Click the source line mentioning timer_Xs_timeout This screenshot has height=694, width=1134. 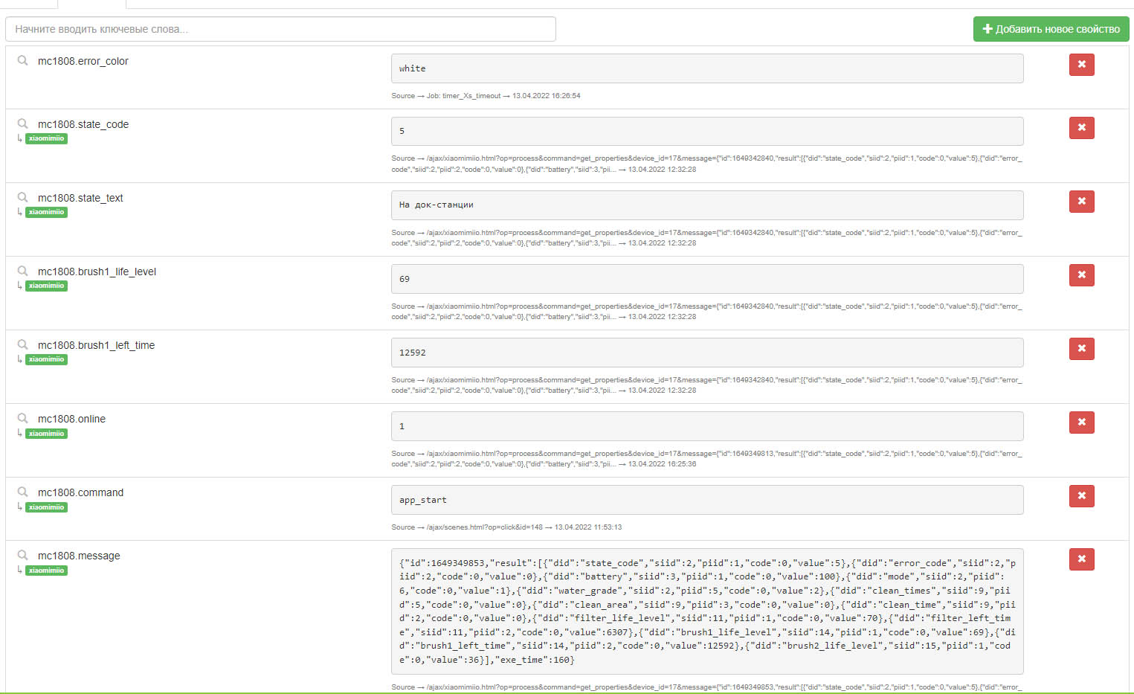tap(486, 96)
